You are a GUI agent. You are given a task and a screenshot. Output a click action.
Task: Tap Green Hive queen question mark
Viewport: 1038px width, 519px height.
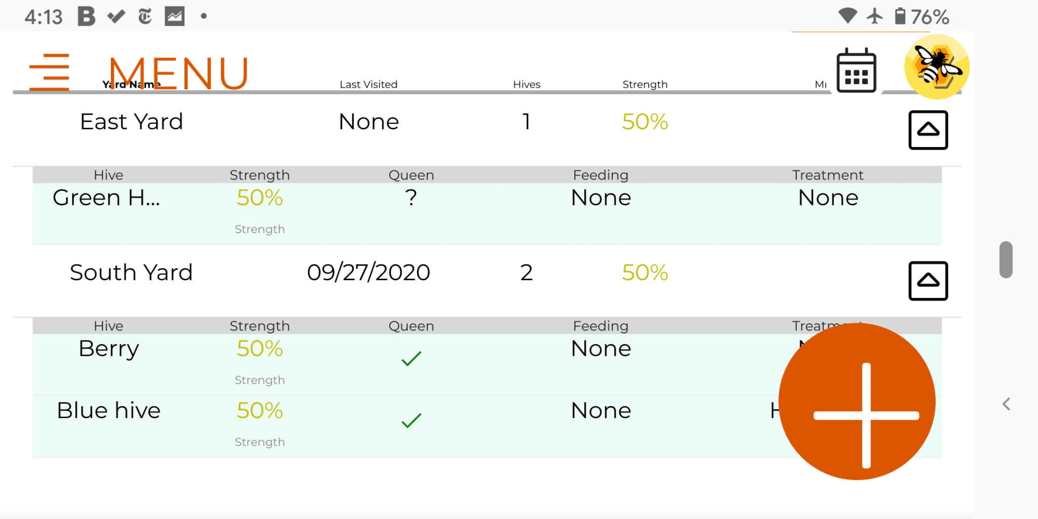[411, 197]
